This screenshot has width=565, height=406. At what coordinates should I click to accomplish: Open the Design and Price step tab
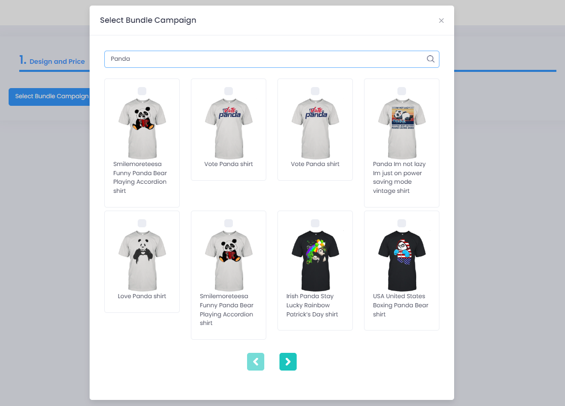(x=52, y=61)
